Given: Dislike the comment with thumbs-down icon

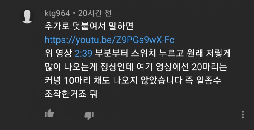Looking at the screenshot, I should point(89,116).
